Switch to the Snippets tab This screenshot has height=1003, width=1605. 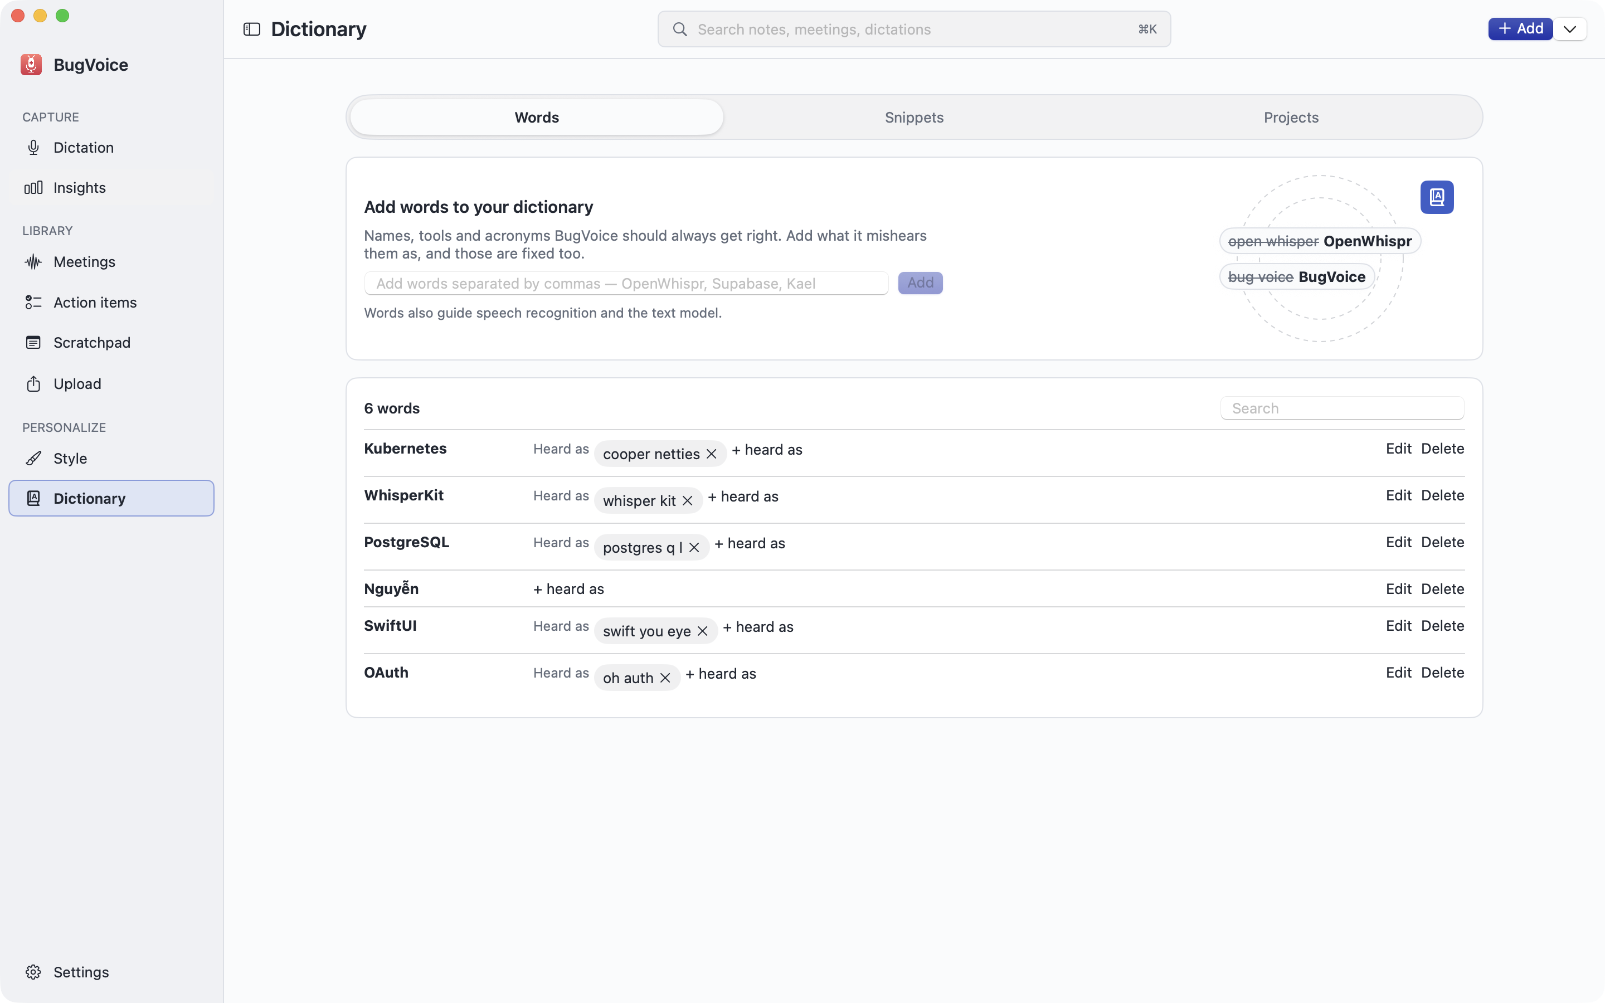pyautogui.click(x=914, y=118)
